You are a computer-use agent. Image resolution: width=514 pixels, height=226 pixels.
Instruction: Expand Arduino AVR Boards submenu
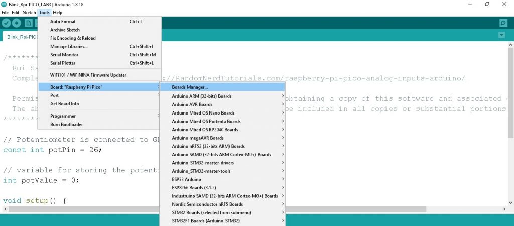(x=222, y=104)
